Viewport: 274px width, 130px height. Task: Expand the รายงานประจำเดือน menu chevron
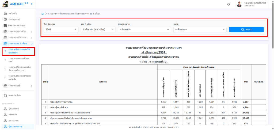31,32
